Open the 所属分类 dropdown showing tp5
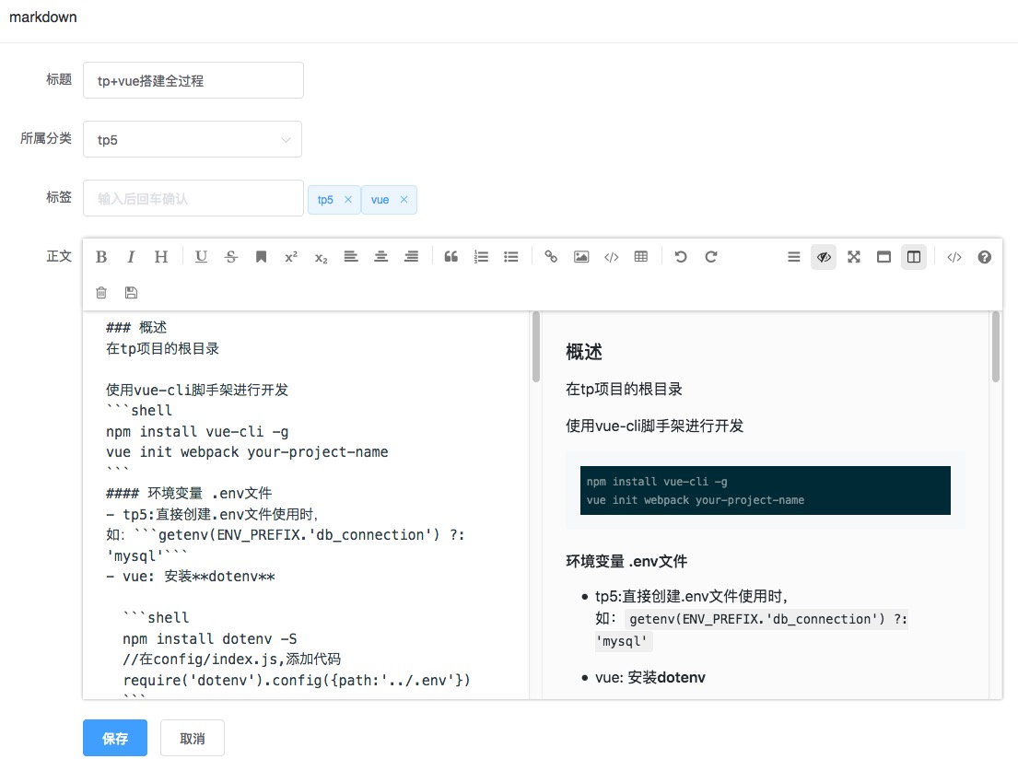The image size is (1018, 759). [x=193, y=139]
